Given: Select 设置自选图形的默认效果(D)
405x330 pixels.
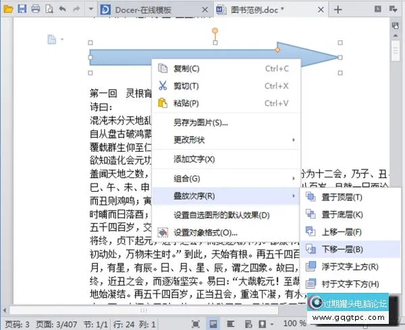Looking at the screenshot, I should pyautogui.click(x=226, y=215).
